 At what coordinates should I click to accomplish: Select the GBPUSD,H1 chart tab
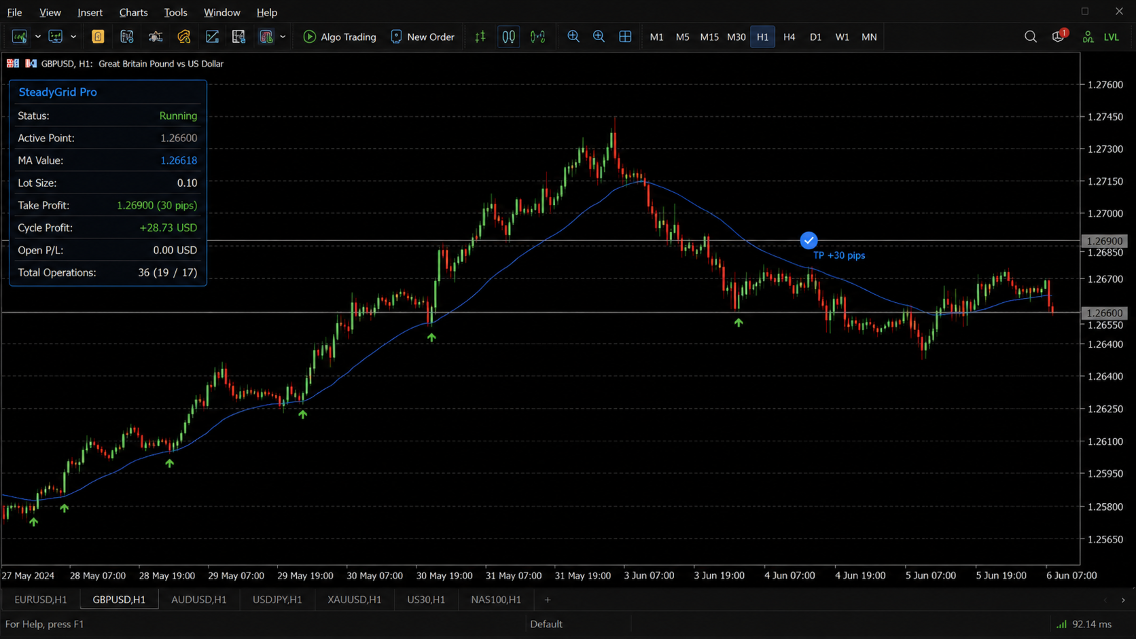pyautogui.click(x=119, y=600)
